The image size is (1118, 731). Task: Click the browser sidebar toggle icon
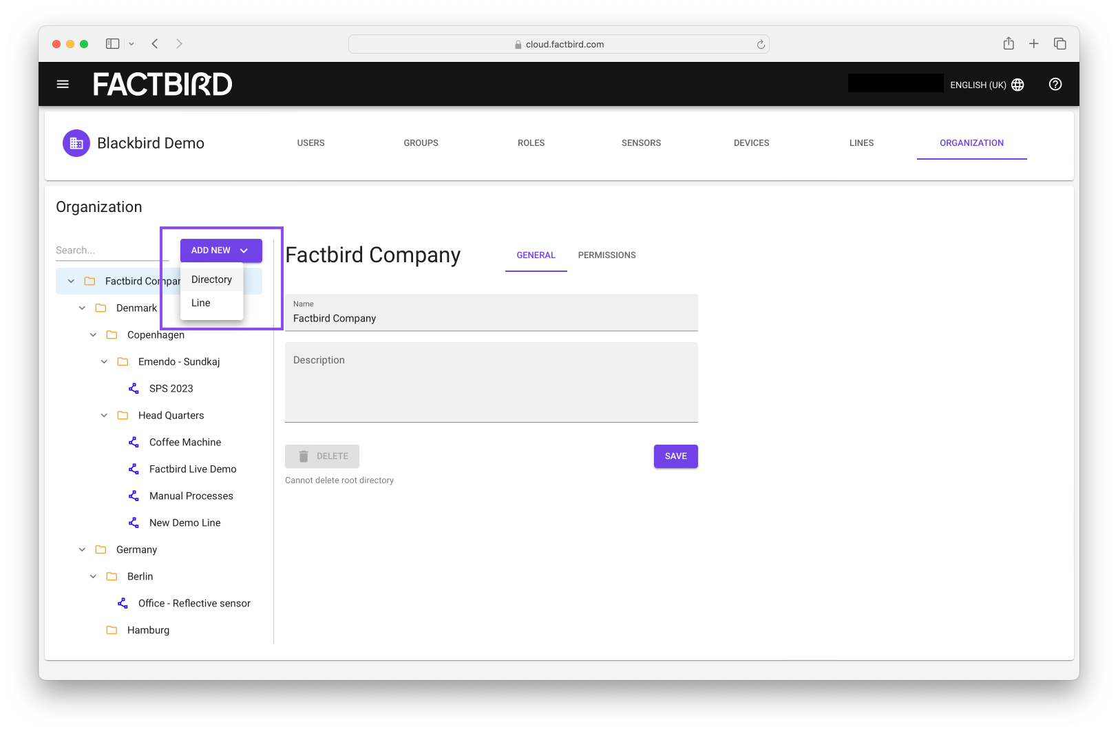click(112, 43)
